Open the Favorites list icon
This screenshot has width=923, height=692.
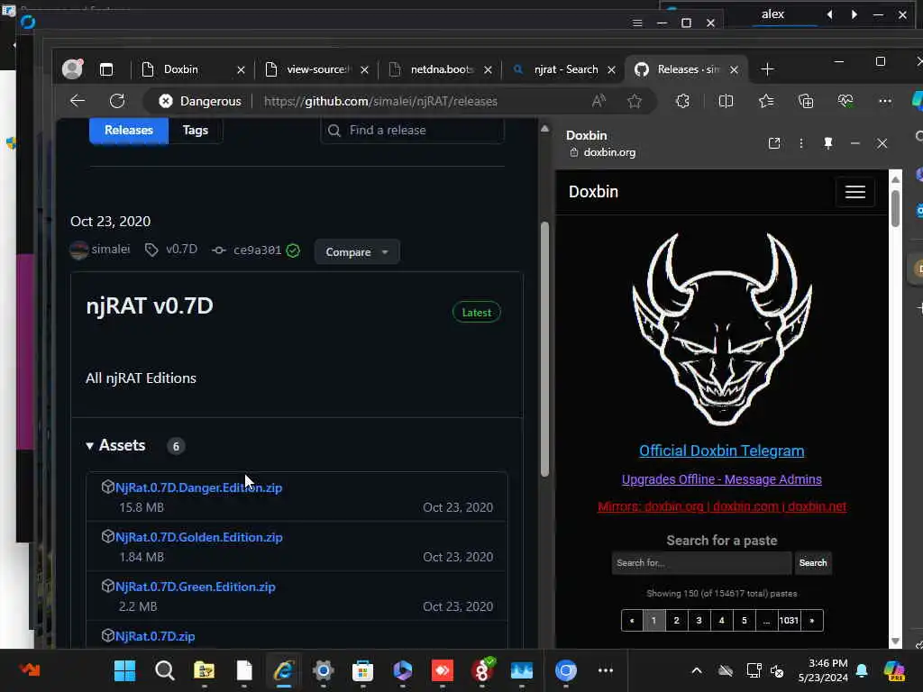[x=766, y=101]
